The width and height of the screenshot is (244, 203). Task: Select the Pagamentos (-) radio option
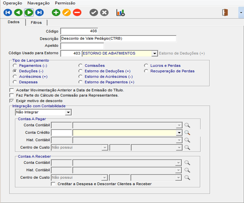click(x=15, y=66)
